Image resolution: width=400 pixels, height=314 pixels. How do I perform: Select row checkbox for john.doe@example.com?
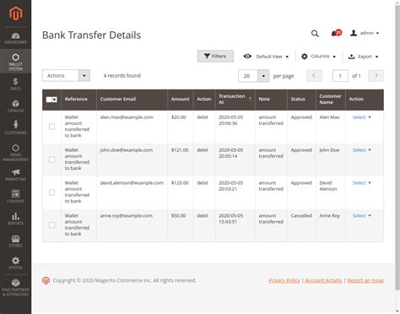(x=51, y=160)
